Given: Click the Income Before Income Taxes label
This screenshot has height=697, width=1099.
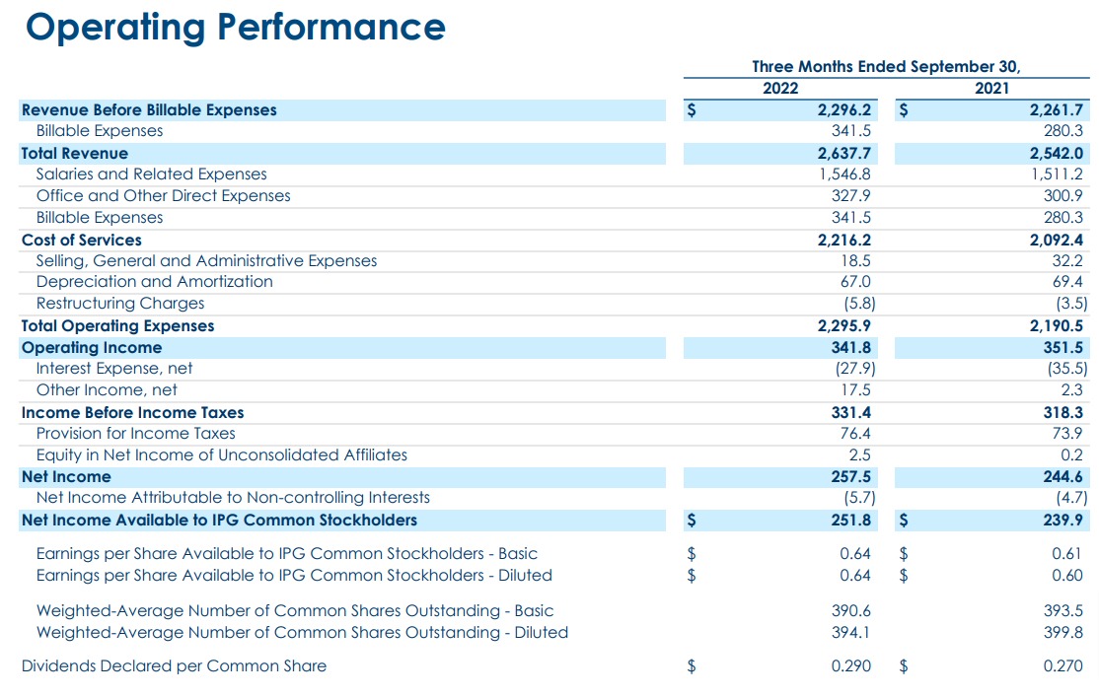Looking at the screenshot, I should point(132,413).
